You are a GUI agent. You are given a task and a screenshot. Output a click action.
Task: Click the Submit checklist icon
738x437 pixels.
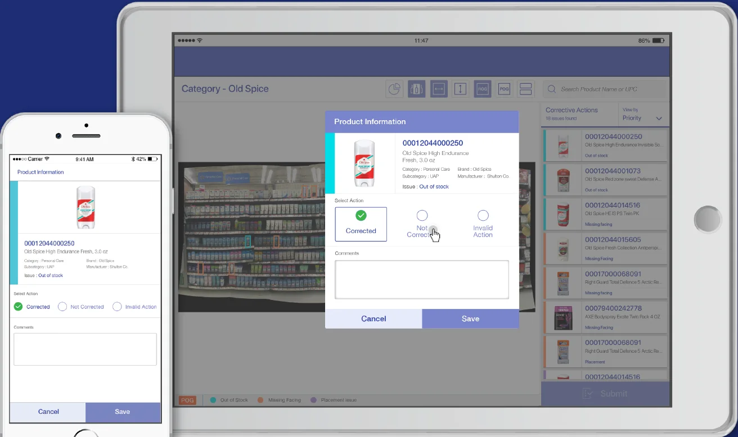pos(588,394)
